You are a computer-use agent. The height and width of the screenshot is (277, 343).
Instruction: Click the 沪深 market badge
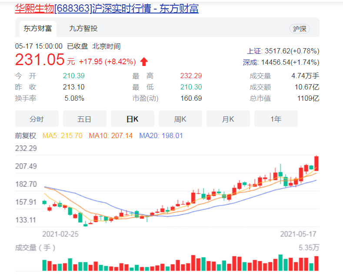[x=300, y=29]
